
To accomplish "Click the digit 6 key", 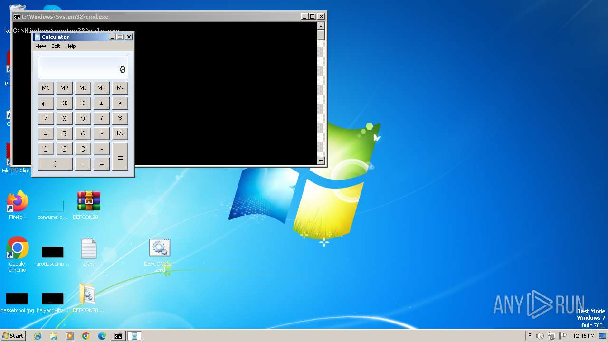I will [83, 133].
